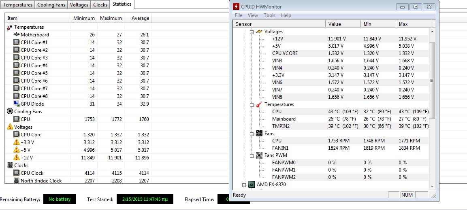Image resolution: width=467 pixels, height=210 pixels.
Task: Click the warning icon next to +12 V
Action: pos(16,158)
